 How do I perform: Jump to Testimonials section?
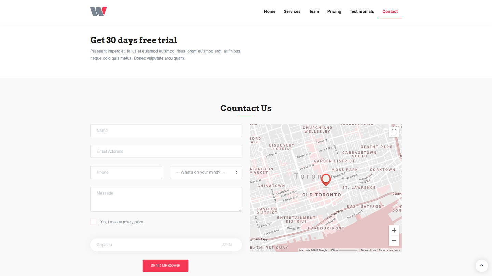pos(362,12)
